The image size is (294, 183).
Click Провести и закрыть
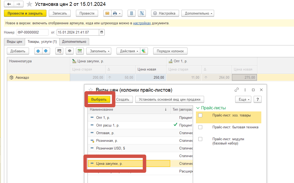[25, 13]
